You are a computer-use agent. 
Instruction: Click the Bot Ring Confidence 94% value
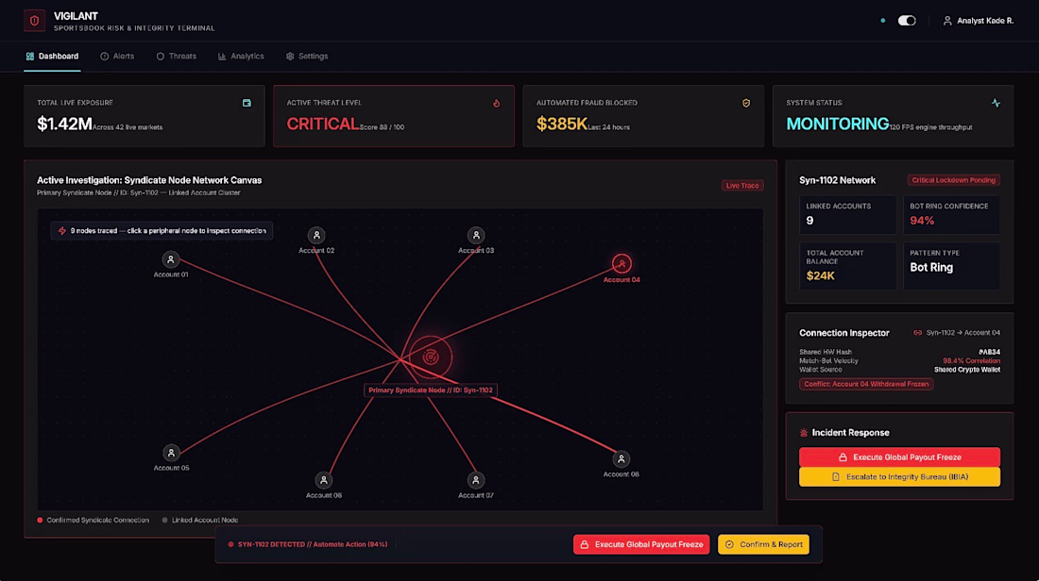click(922, 221)
